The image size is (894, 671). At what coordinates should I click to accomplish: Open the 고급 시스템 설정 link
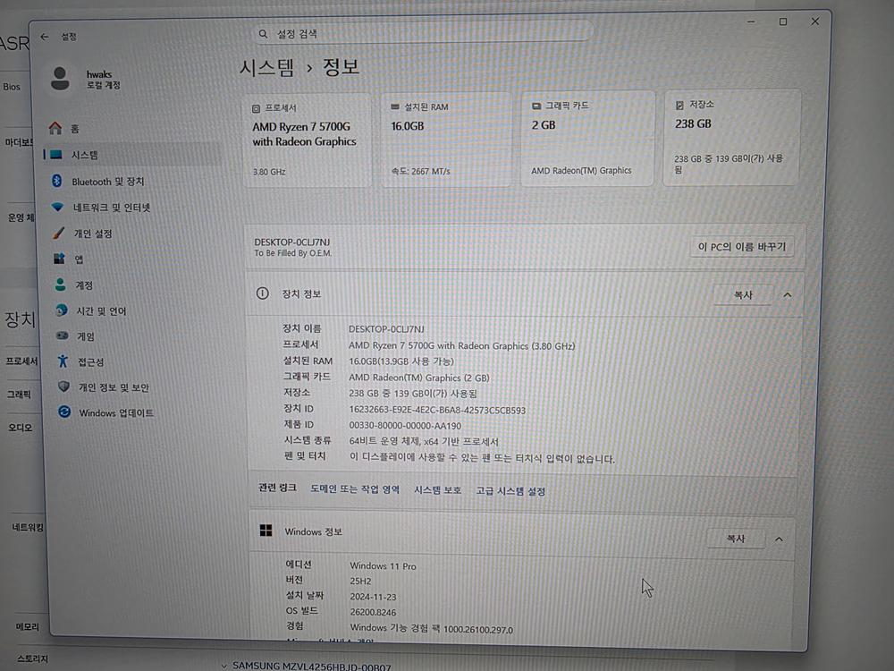510,490
